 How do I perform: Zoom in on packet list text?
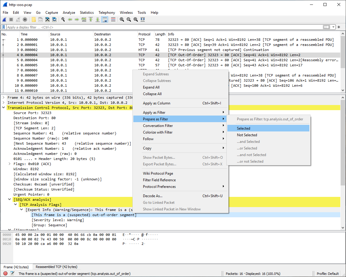click(x=122, y=19)
